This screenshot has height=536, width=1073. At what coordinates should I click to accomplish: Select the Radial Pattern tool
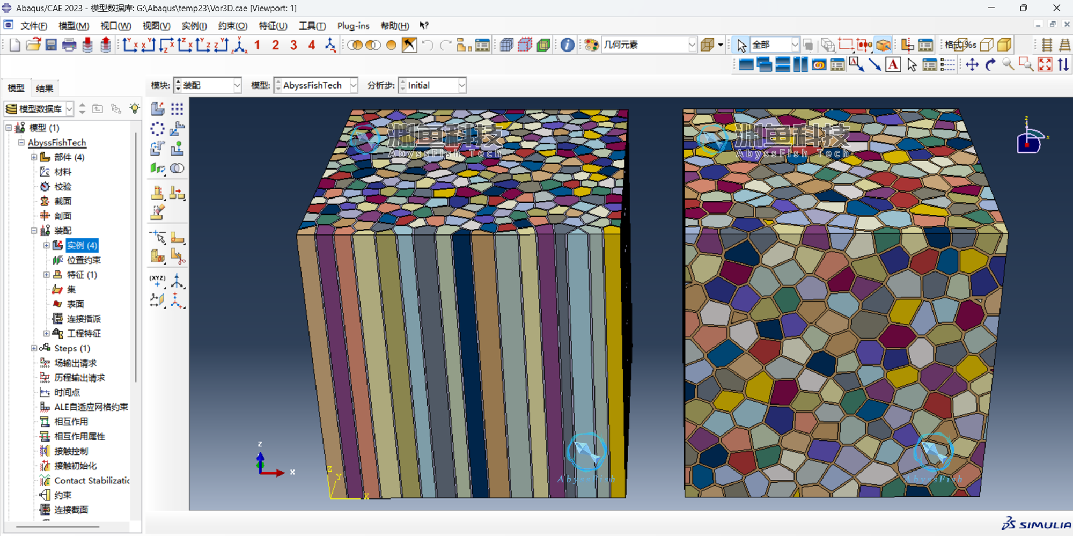[158, 129]
